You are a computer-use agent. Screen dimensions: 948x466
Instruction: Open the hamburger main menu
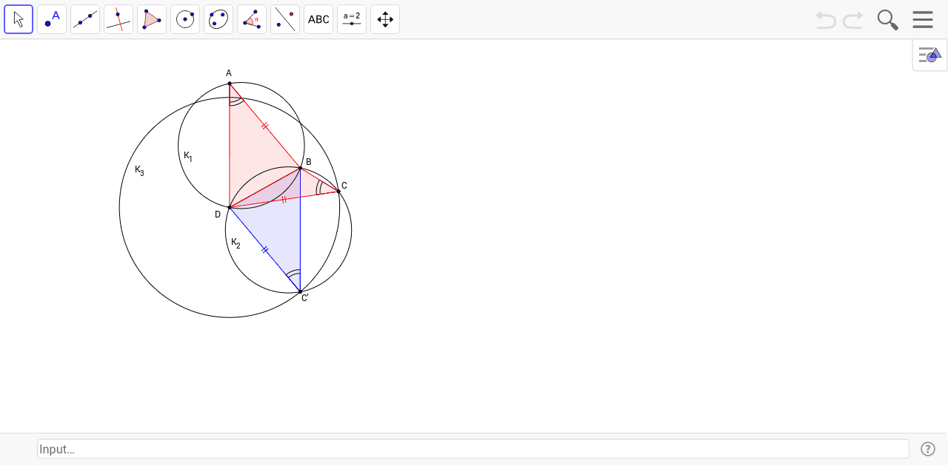click(x=923, y=20)
